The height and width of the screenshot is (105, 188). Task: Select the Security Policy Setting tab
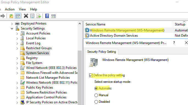(x=102, y=52)
